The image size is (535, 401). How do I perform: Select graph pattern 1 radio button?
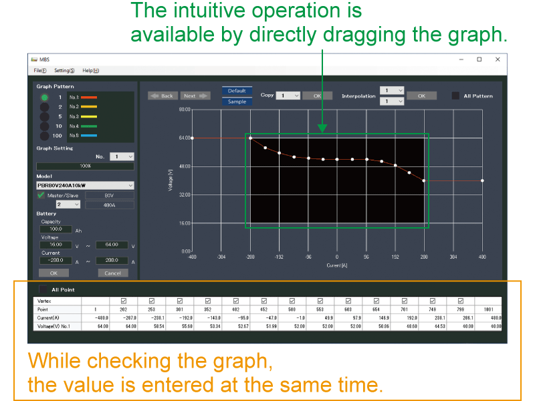pos(45,99)
